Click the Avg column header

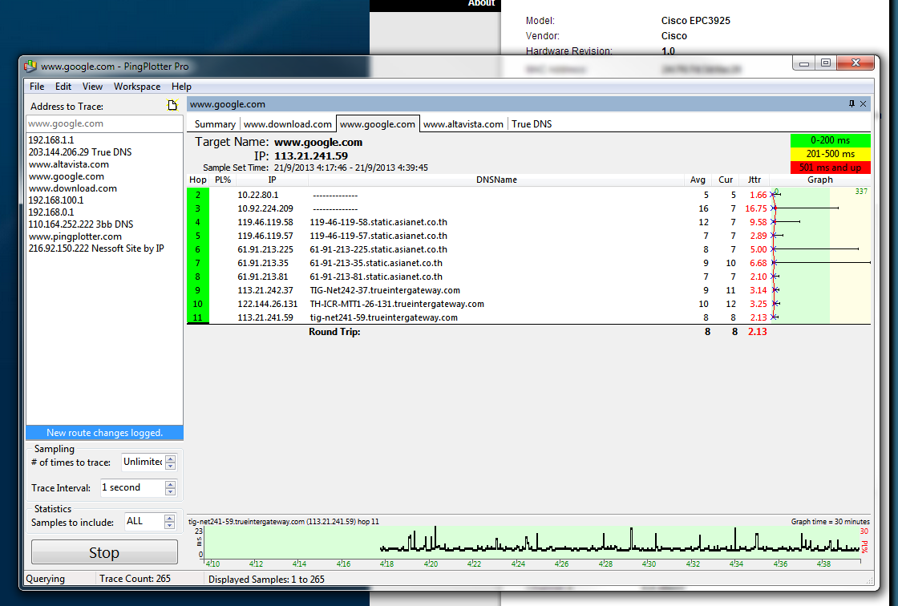point(698,180)
